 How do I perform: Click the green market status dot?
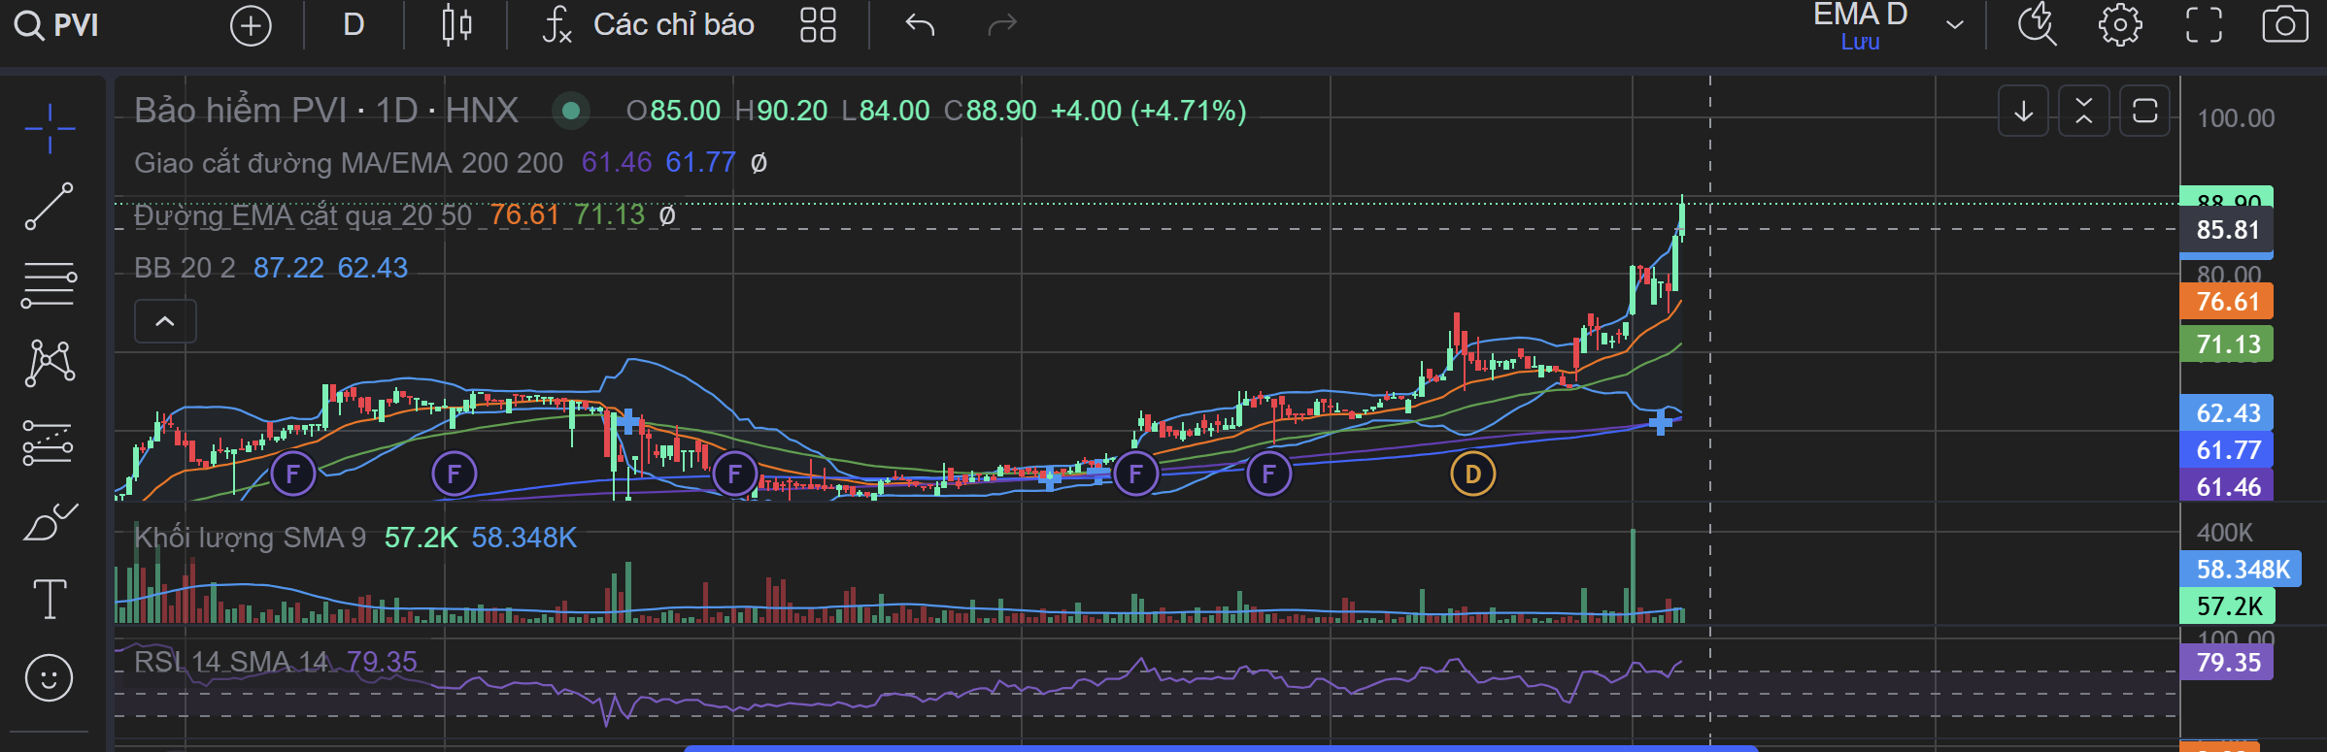pyautogui.click(x=571, y=111)
